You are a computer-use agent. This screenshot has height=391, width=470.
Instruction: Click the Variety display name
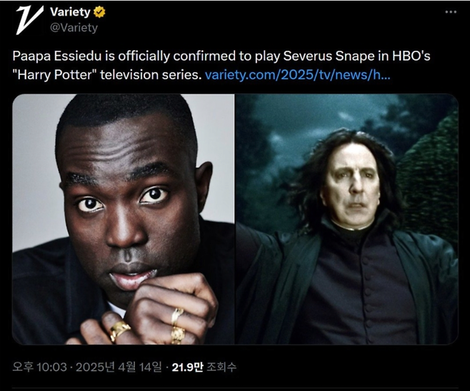[70, 12]
